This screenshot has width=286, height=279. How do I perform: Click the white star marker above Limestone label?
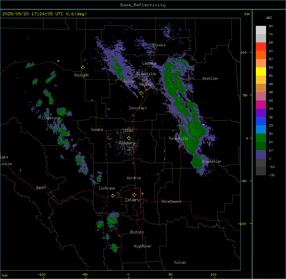(51, 115)
